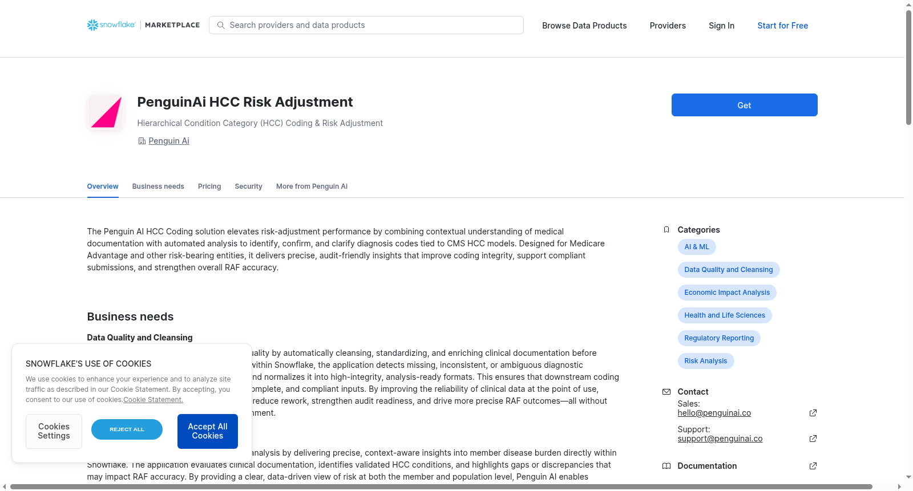Viewport: 913px width, 491px height.
Task: Click the horizontal scrollbar right arrow
Action: (x=900, y=486)
